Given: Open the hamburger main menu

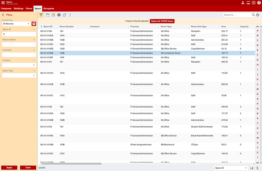Looking at the screenshot, I should click(x=3, y=3).
